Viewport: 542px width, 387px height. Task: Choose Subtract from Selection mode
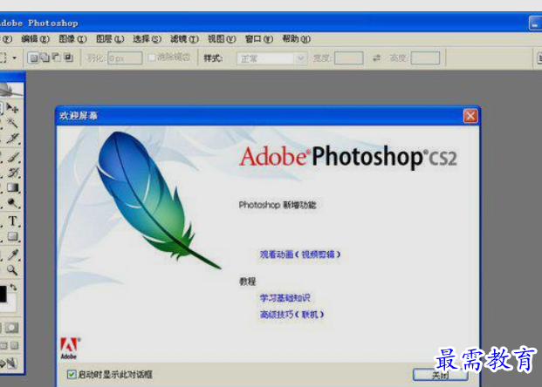coord(57,58)
